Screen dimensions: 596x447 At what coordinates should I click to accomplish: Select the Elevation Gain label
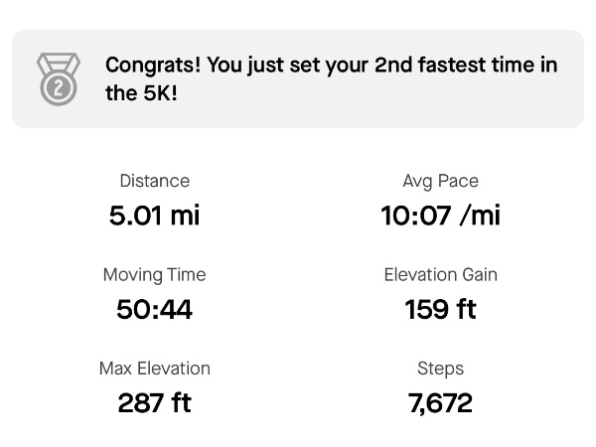click(440, 274)
